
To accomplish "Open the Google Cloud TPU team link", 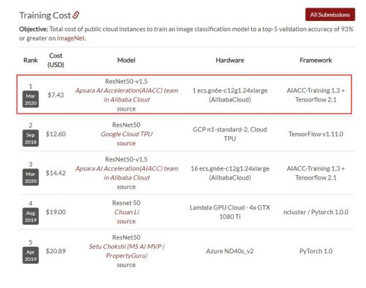I will point(127,134).
